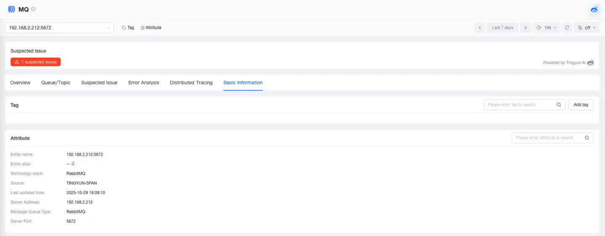This screenshot has height=236, width=605.
Task: Expand the 1m granularity dropdown
Action: (x=546, y=28)
